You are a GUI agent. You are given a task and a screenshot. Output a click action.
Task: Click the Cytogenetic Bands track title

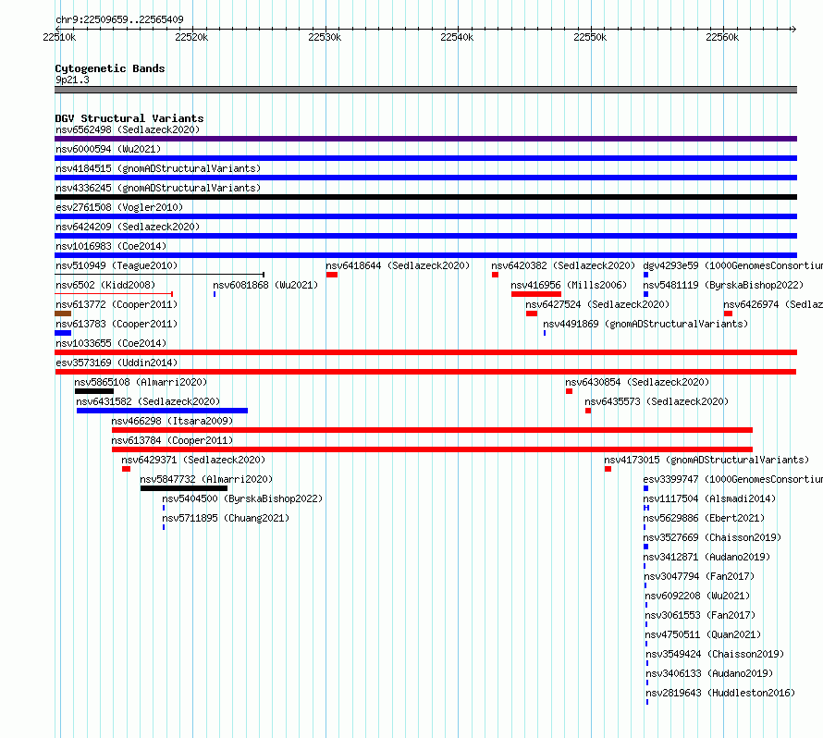pos(110,68)
